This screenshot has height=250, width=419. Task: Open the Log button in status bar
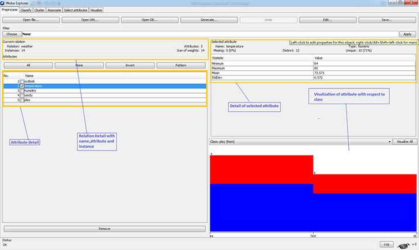(x=386, y=244)
